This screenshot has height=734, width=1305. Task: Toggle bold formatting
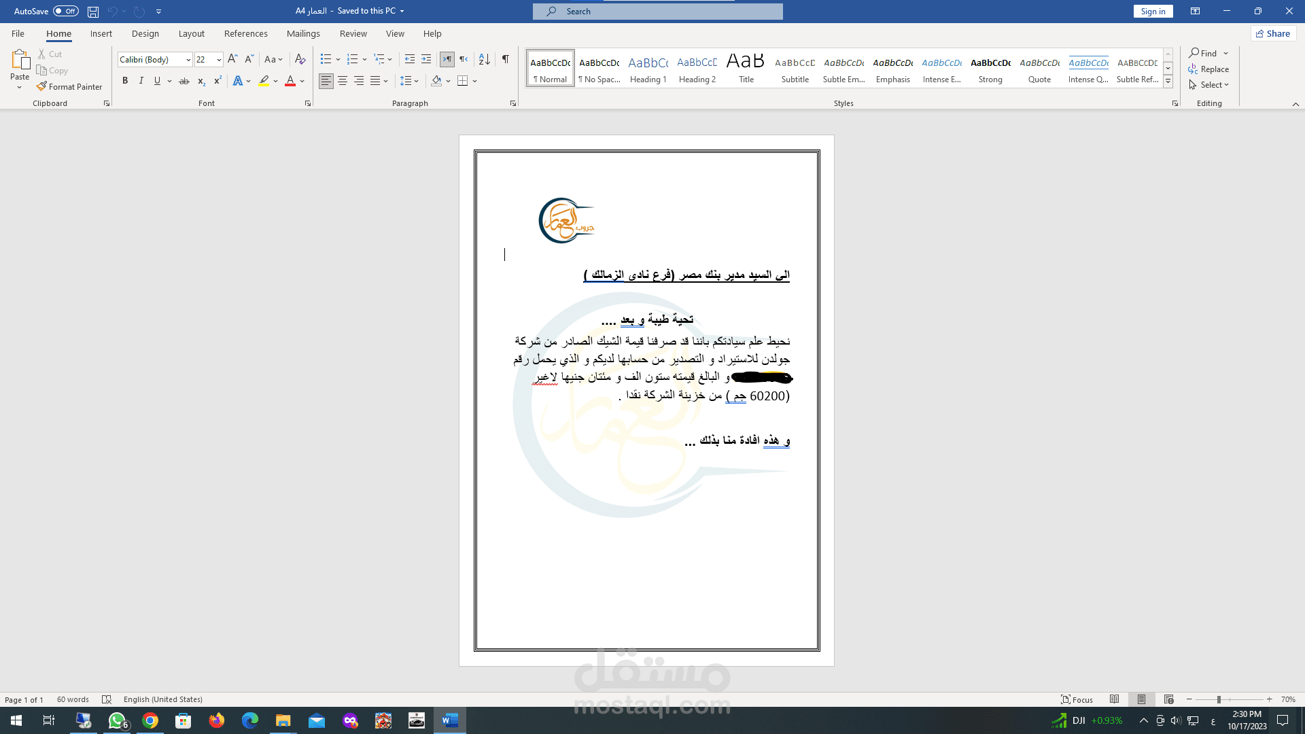(125, 81)
